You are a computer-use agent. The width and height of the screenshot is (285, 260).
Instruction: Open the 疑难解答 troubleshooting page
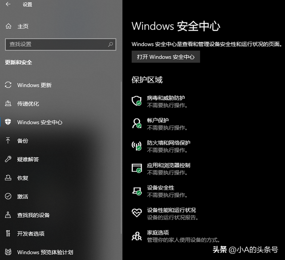28,159
